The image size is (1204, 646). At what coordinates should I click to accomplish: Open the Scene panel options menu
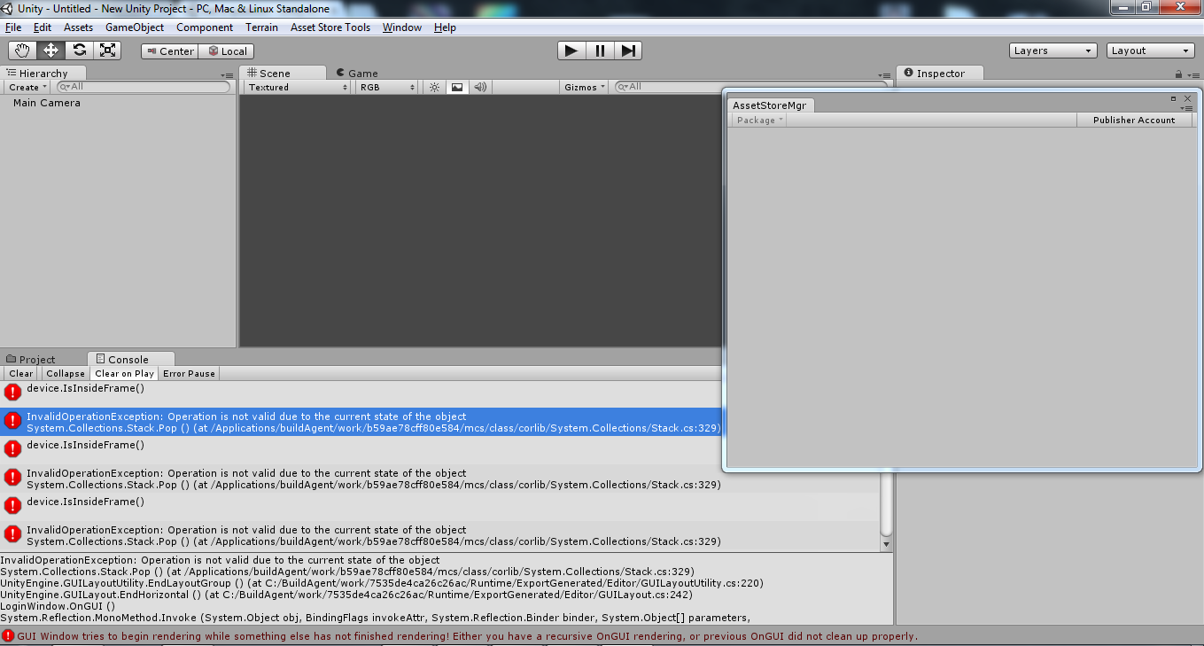coord(883,75)
